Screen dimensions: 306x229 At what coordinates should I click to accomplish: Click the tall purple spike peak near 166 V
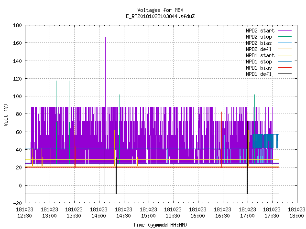(105, 38)
